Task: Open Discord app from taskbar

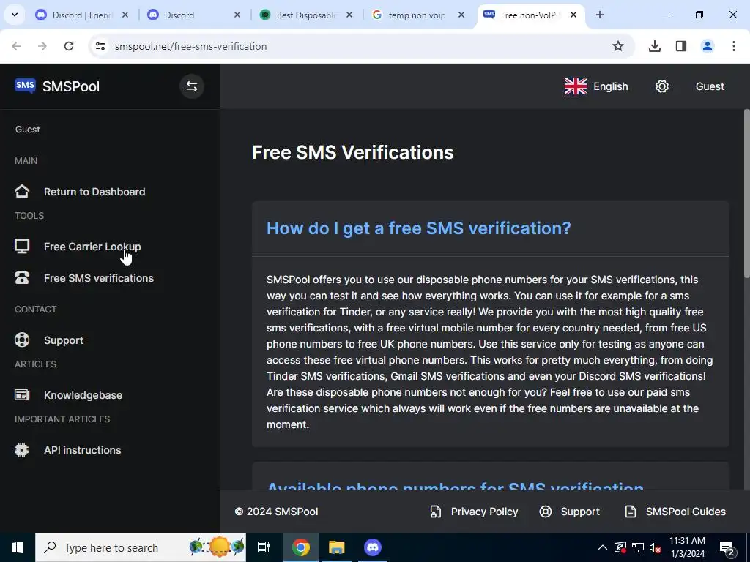Action: click(373, 547)
